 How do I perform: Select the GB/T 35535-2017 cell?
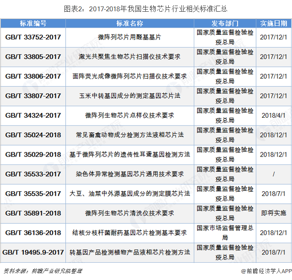tap(33, 193)
